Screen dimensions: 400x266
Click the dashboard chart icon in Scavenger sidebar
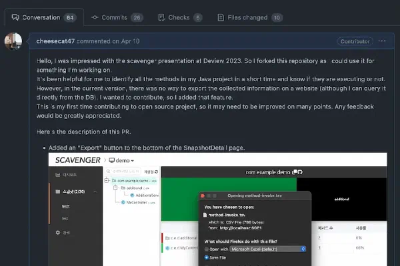pyautogui.click(x=58, y=175)
